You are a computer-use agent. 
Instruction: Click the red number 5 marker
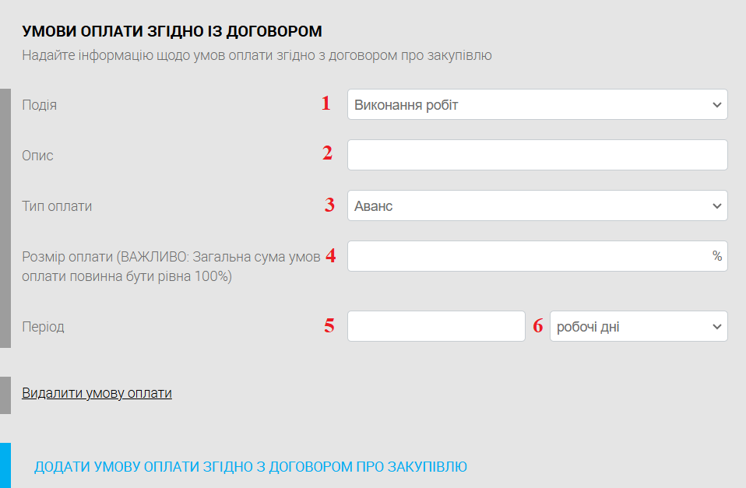tap(329, 326)
